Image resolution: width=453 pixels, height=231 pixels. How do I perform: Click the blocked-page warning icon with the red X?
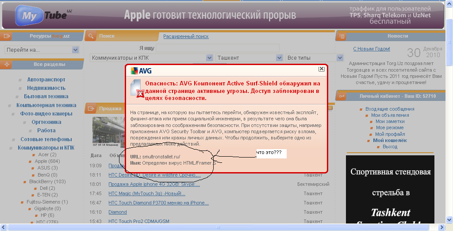137,88
